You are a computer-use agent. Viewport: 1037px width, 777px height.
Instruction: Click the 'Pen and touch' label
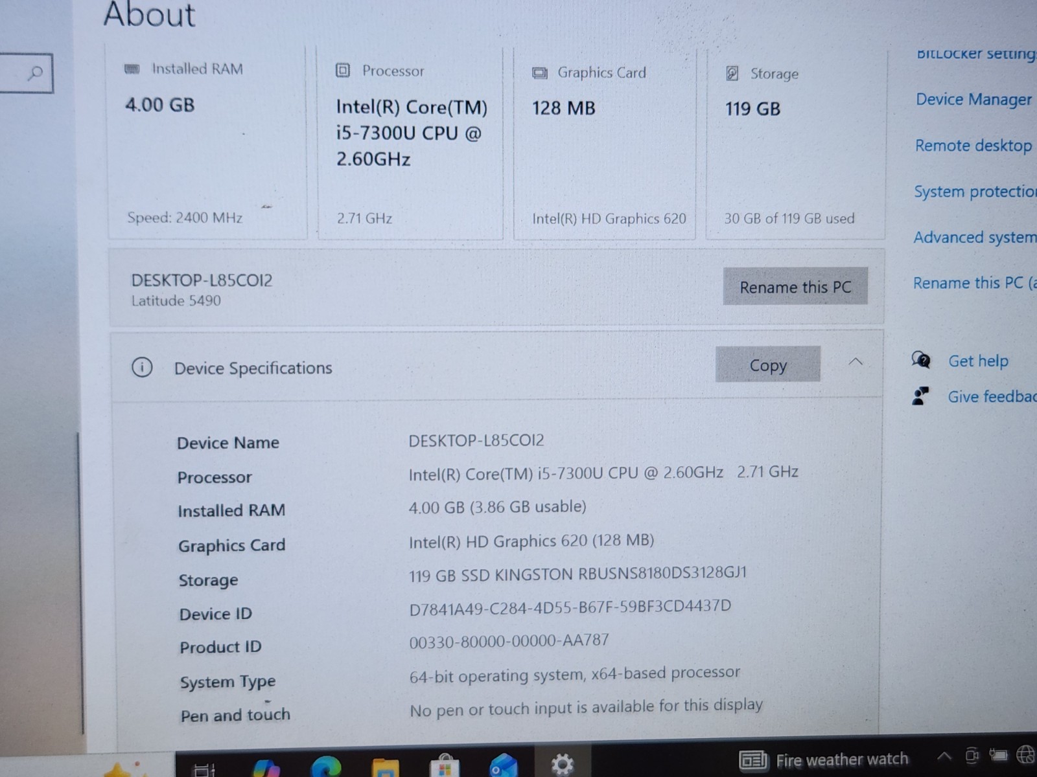pyautogui.click(x=235, y=715)
